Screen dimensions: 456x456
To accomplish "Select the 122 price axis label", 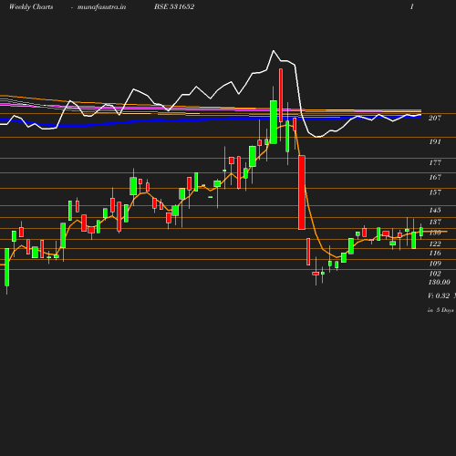I will pos(435,244).
